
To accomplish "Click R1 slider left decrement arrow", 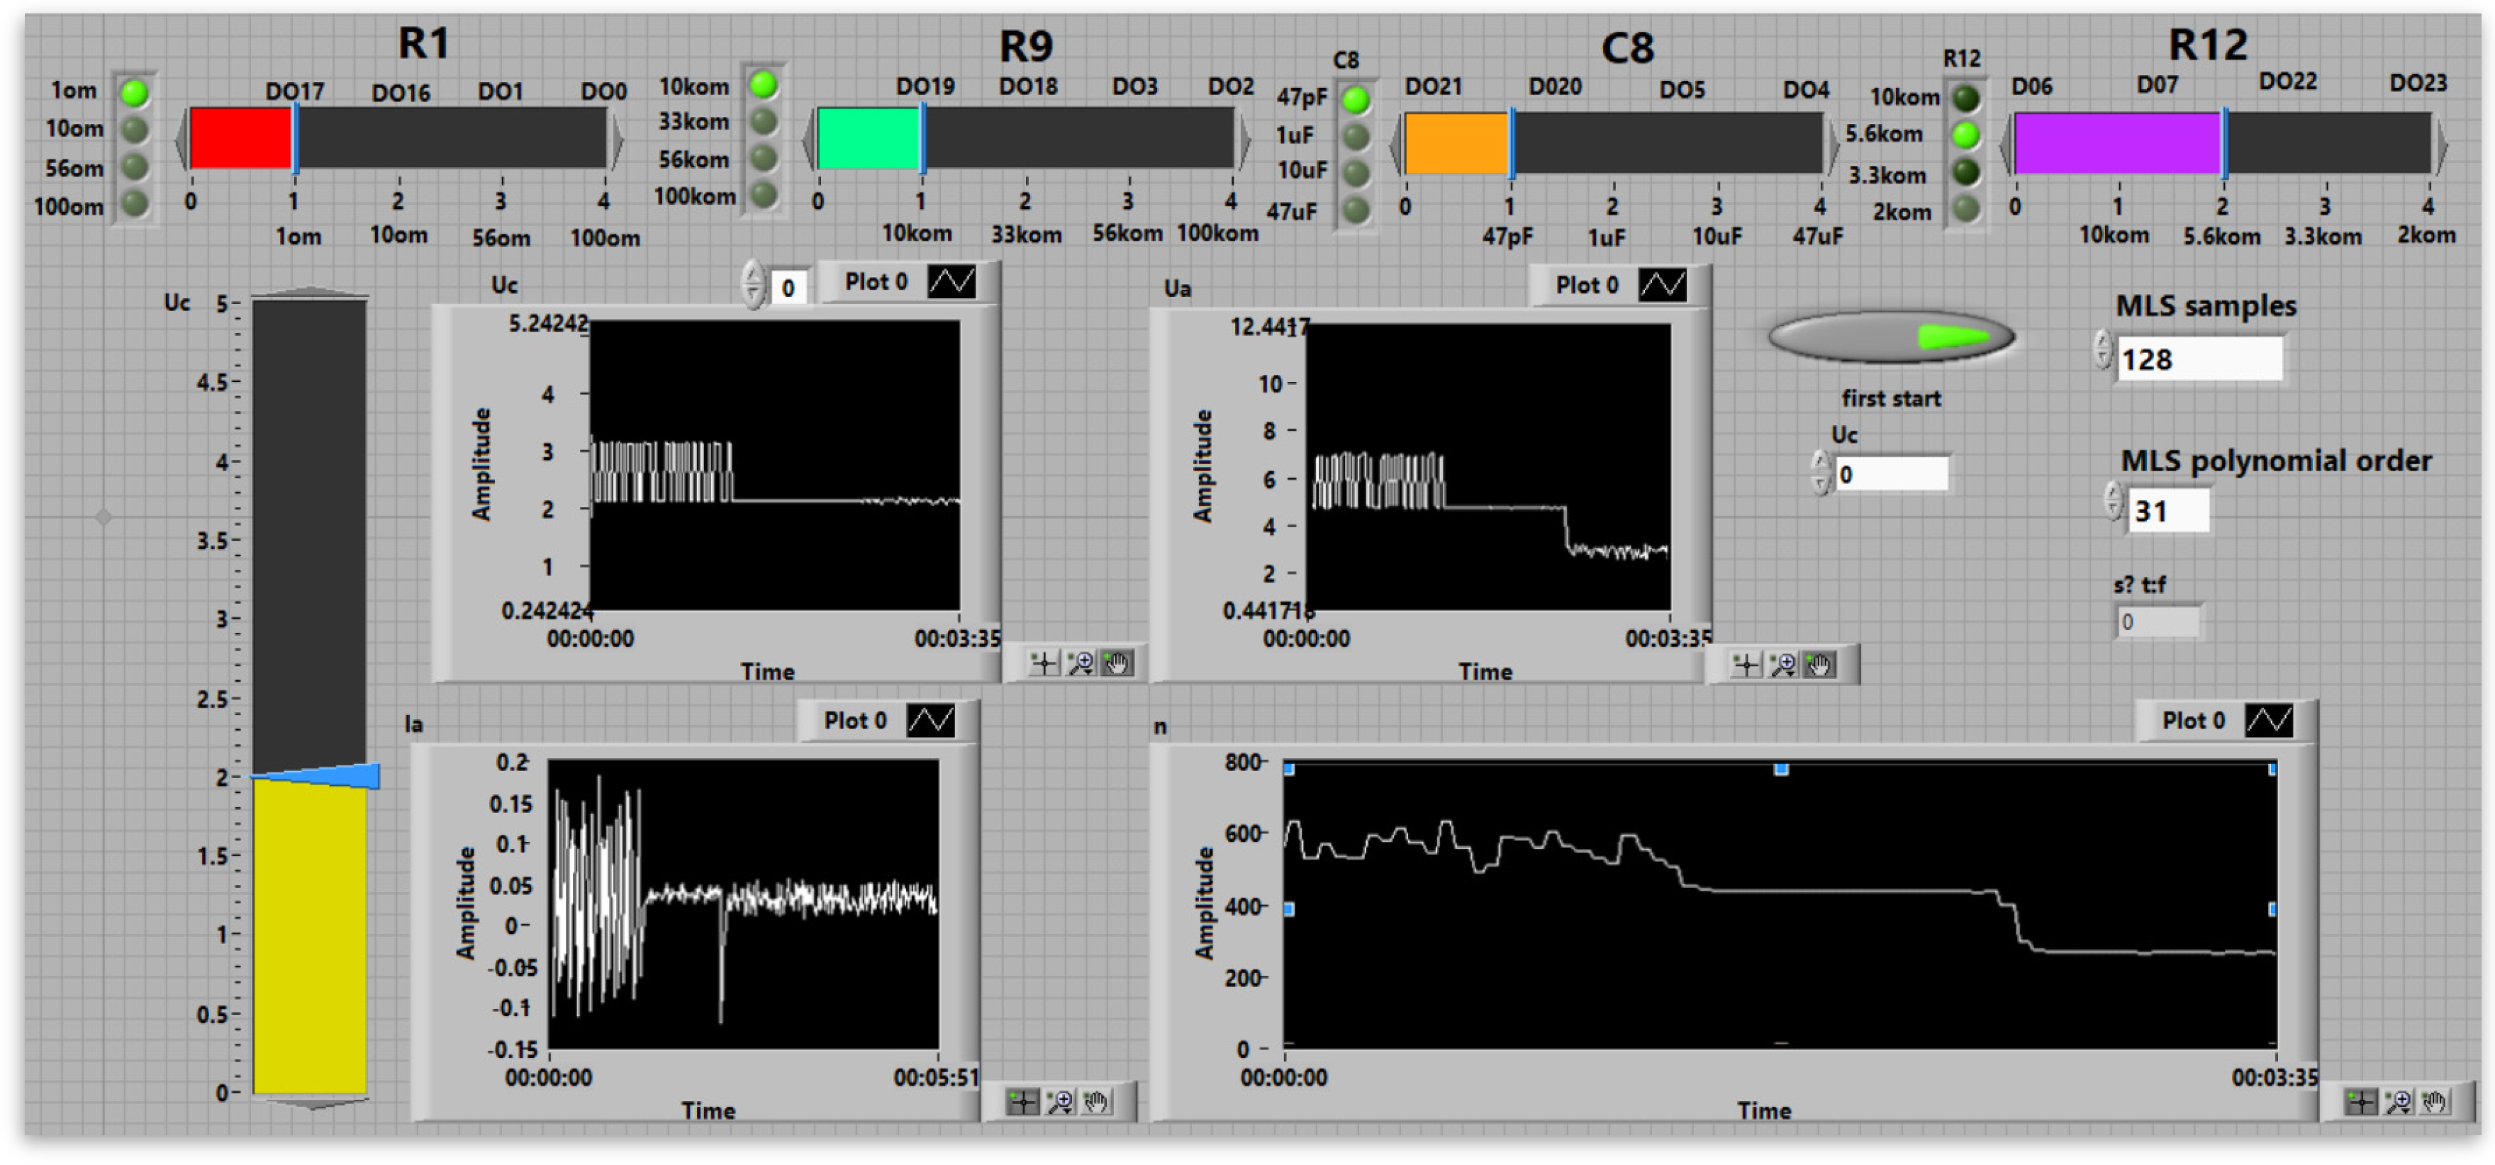I will (x=181, y=140).
